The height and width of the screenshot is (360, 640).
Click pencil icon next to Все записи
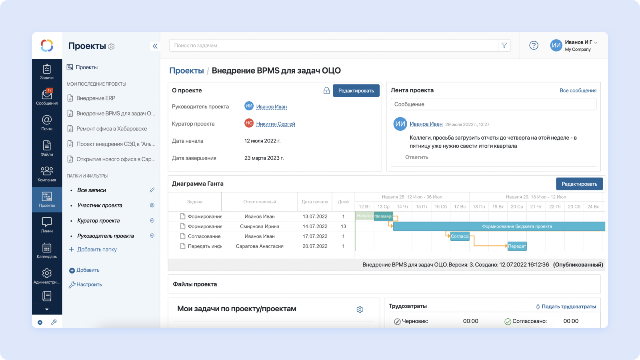click(x=152, y=190)
